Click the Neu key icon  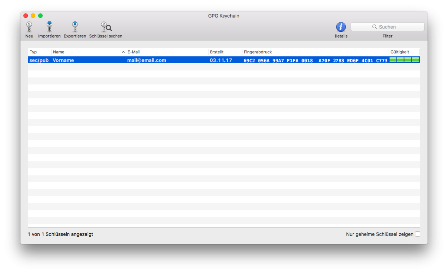[x=29, y=27]
